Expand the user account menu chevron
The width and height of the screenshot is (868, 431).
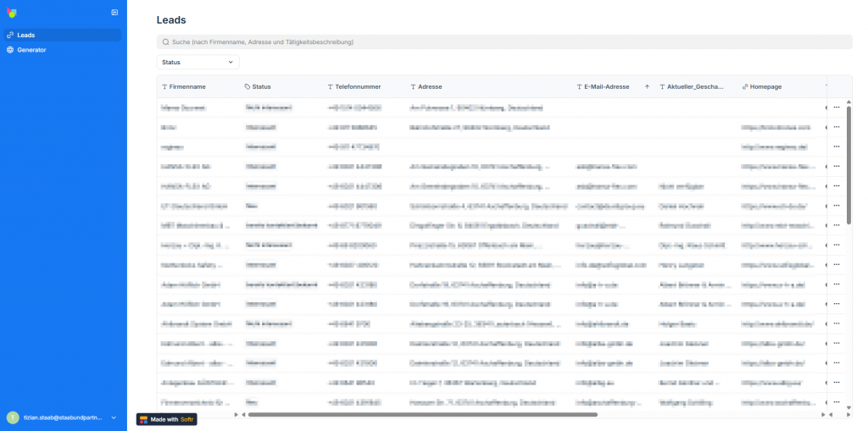coord(114,417)
